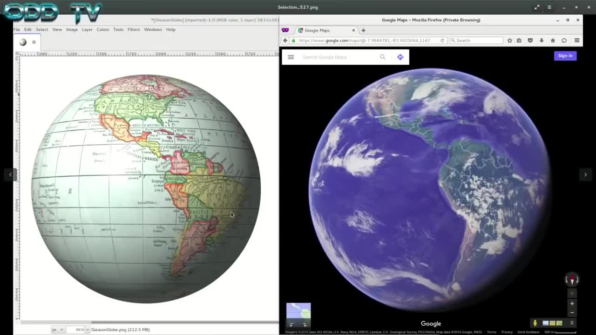Image resolution: width=596 pixels, height=335 pixels.
Task: Open the File menu in GIMP
Action: tap(16, 29)
